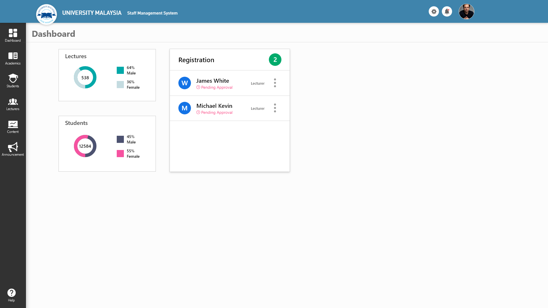The image size is (548, 308).
Task: Select the Michael Kevin name
Action: pos(214,106)
